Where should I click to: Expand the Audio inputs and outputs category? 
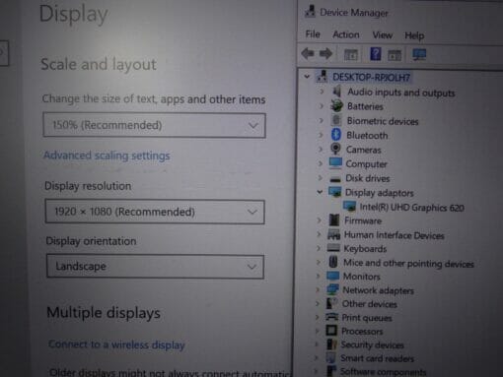322,92
